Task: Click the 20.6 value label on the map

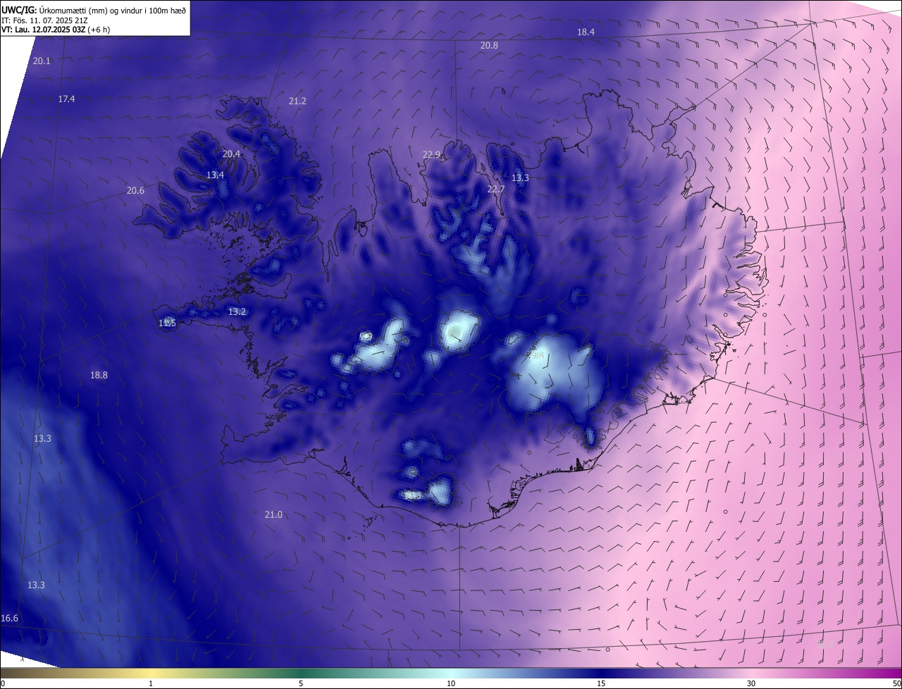Action: click(135, 190)
